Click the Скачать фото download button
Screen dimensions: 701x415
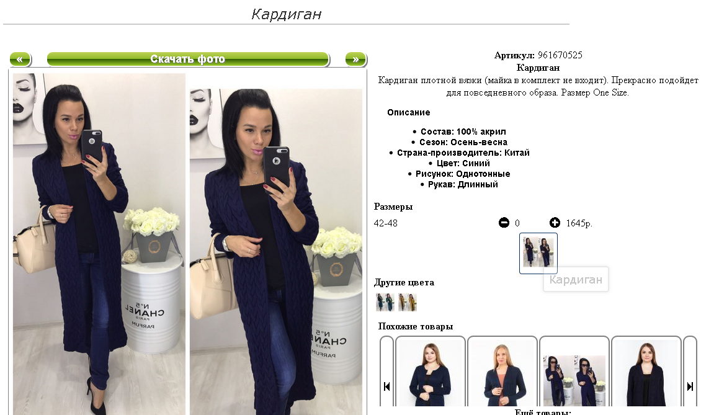click(188, 59)
